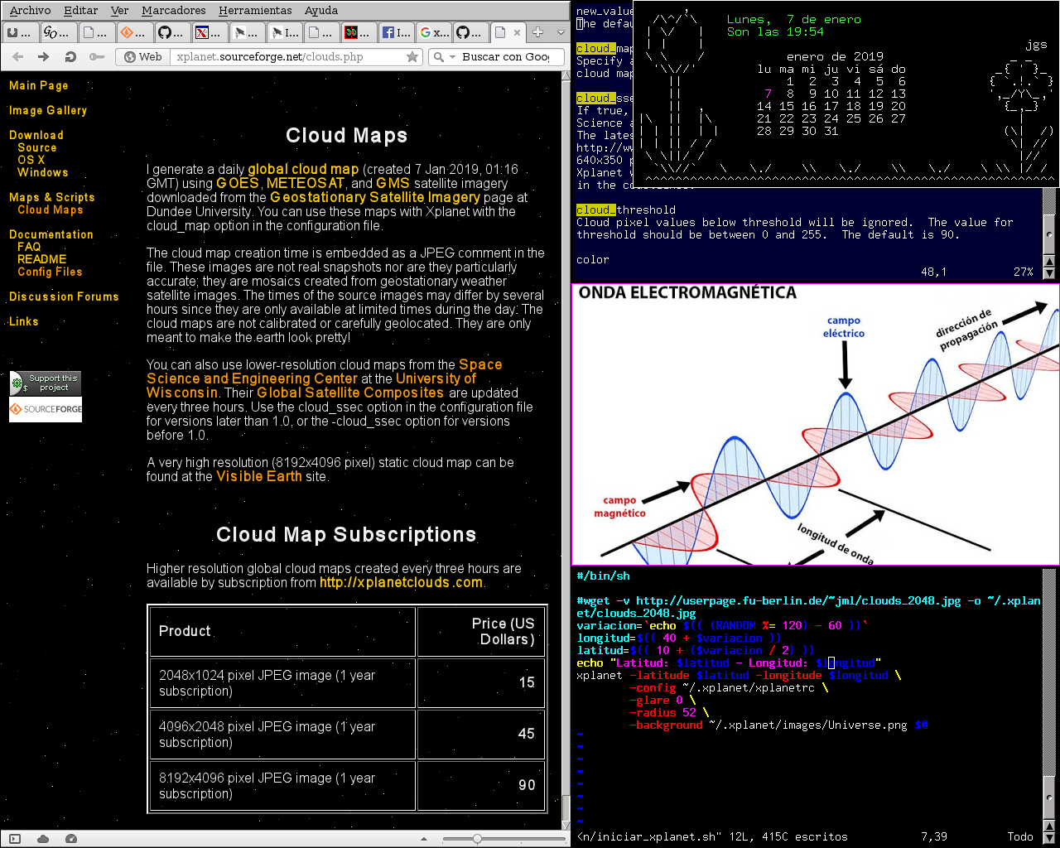Click down arrow of cloud_threshold terminal scrollbar
Viewport: 1060px width, 848px height.
[x=1049, y=272]
